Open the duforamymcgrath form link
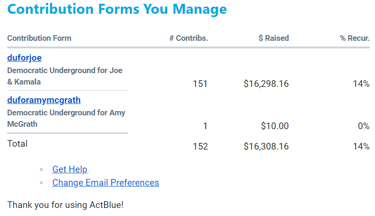Screen dimensions: 375x216 pyautogui.click(x=44, y=100)
